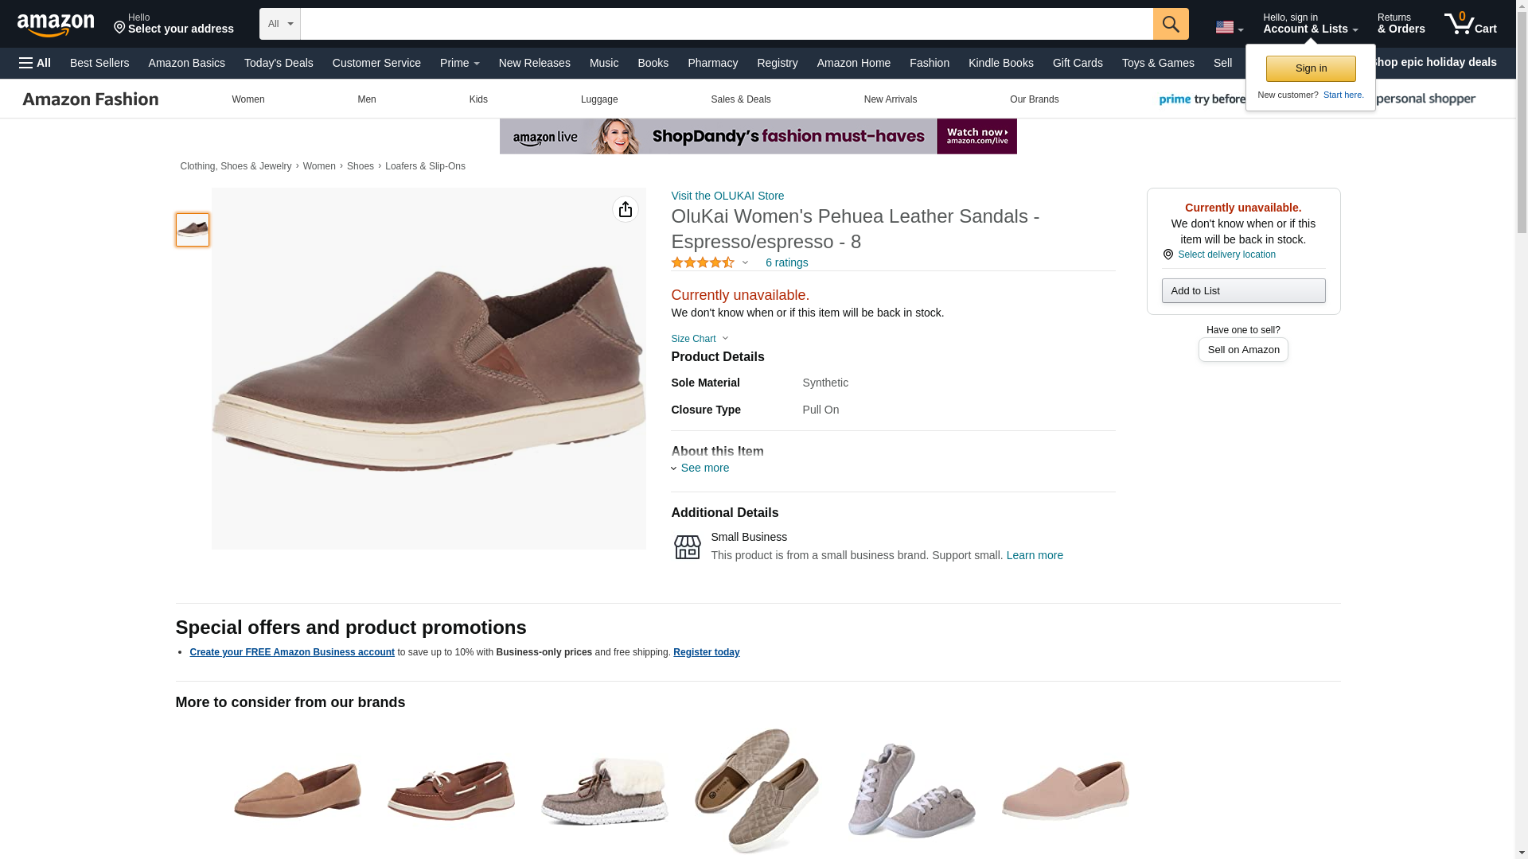Click the US flag language selector

click(1228, 27)
